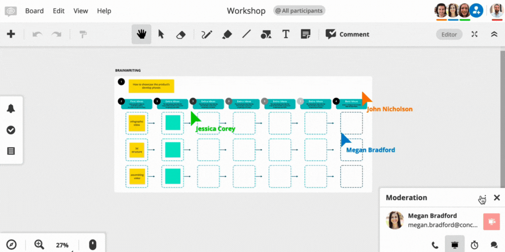Toggle fullscreen view

tap(474, 34)
